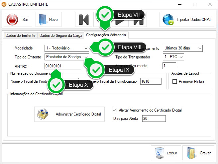The image size is (218, 164).
Task: Click the Série do Documento field
Action: click(x=169, y=66)
